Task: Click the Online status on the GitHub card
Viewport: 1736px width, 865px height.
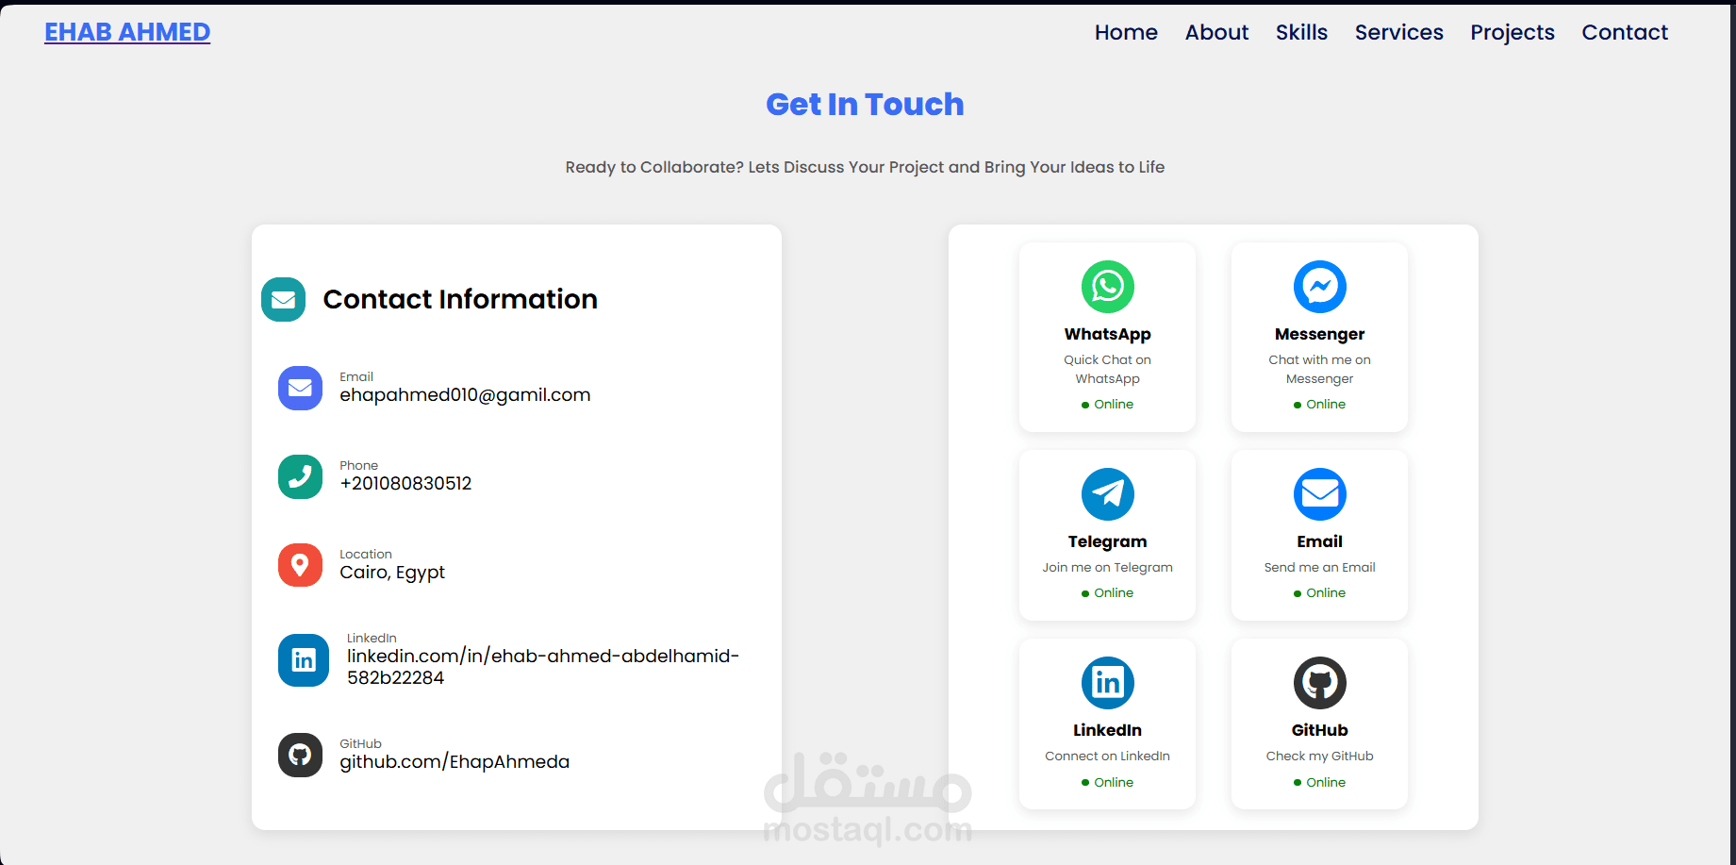Action: click(x=1320, y=782)
